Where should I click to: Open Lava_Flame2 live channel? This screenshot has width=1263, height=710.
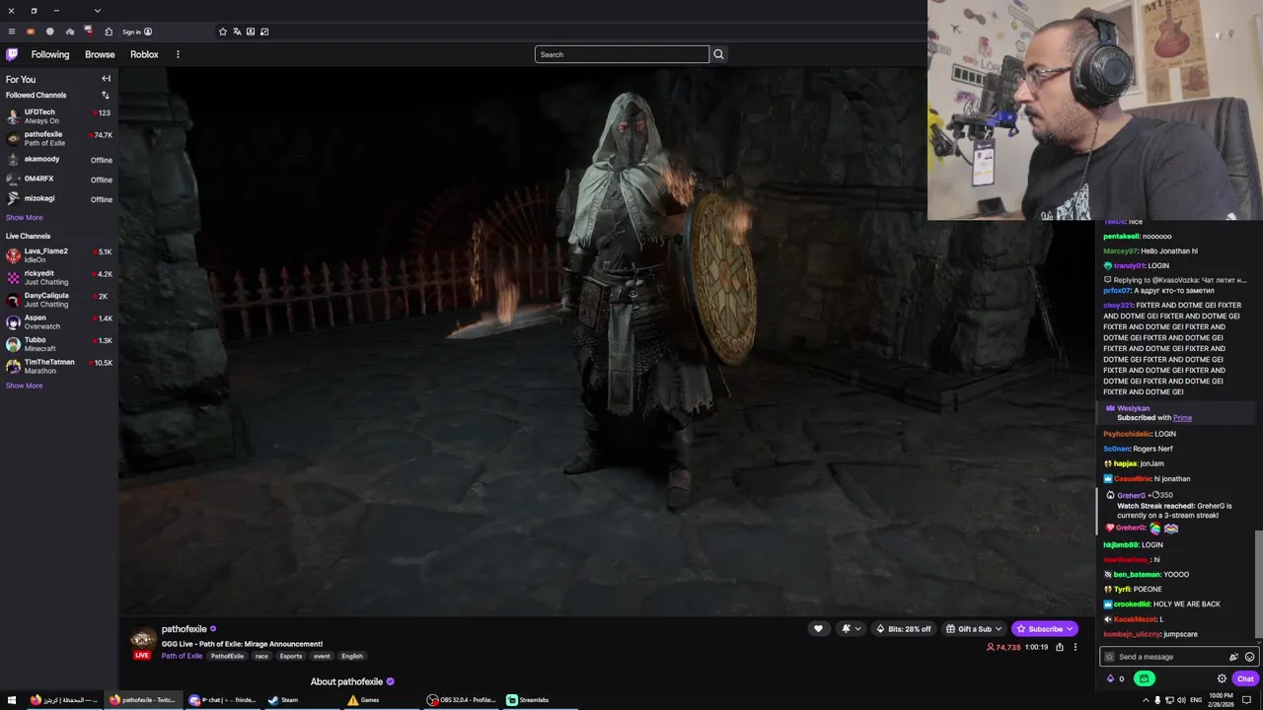59,255
